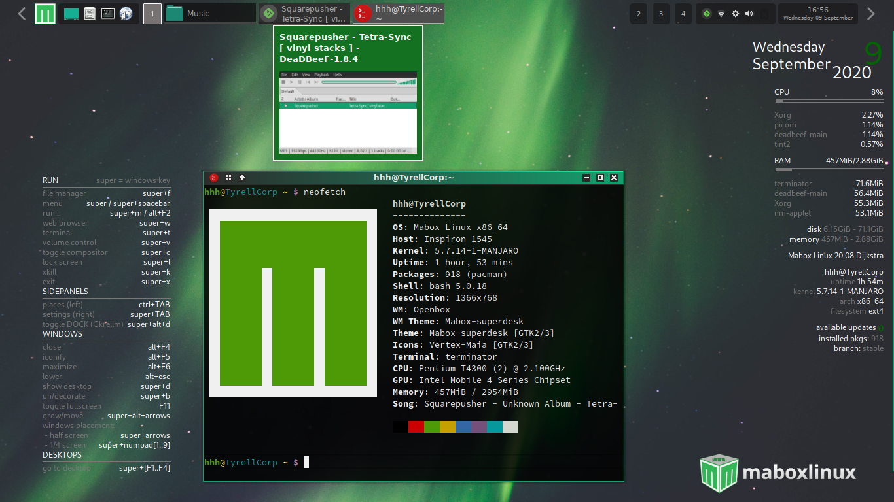Click the 'lock screen super+l' shortcut row
894x502 pixels.
tap(106, 262)
